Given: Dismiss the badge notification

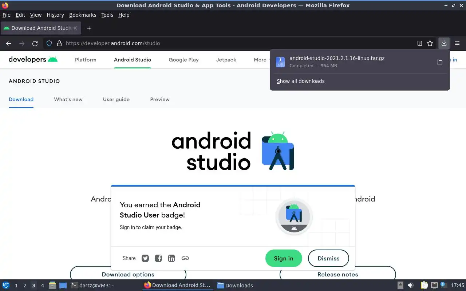Looking at the screenshot, I should click(x=328, y=258).
